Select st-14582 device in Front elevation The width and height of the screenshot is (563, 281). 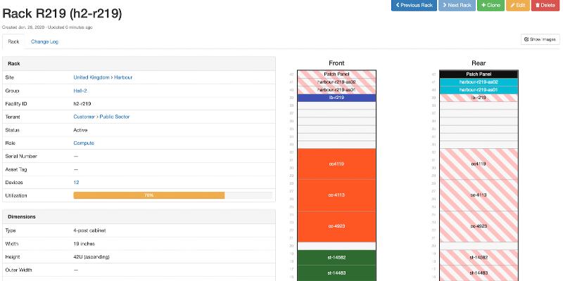pos(336,258)
